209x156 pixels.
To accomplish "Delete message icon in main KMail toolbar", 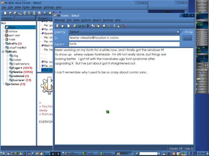I will tap(39, 13).
